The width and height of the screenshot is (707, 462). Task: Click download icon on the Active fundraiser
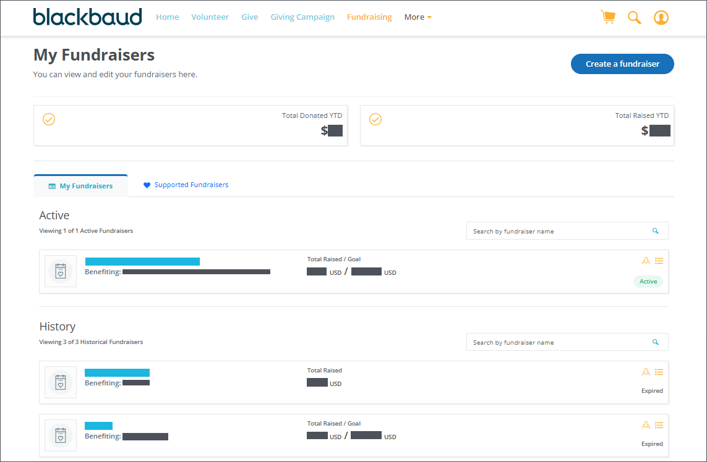[646, 261]
